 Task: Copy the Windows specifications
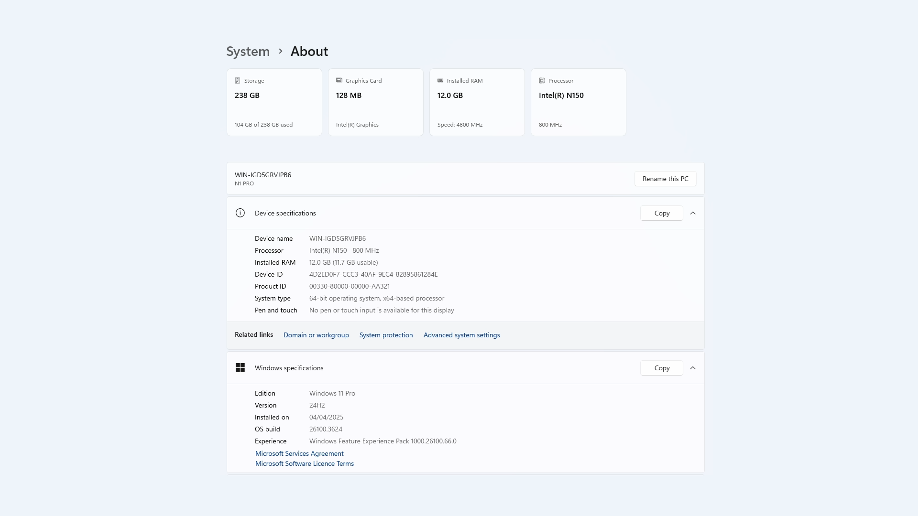(662, 368)
